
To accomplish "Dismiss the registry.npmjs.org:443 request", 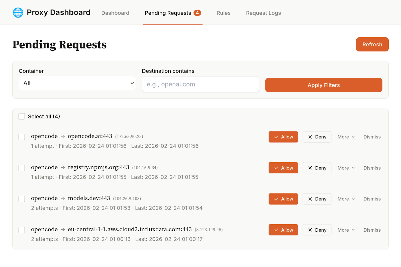I will (372, 168).
